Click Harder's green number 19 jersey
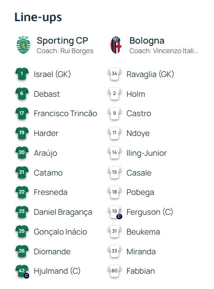 pos(22,133)
